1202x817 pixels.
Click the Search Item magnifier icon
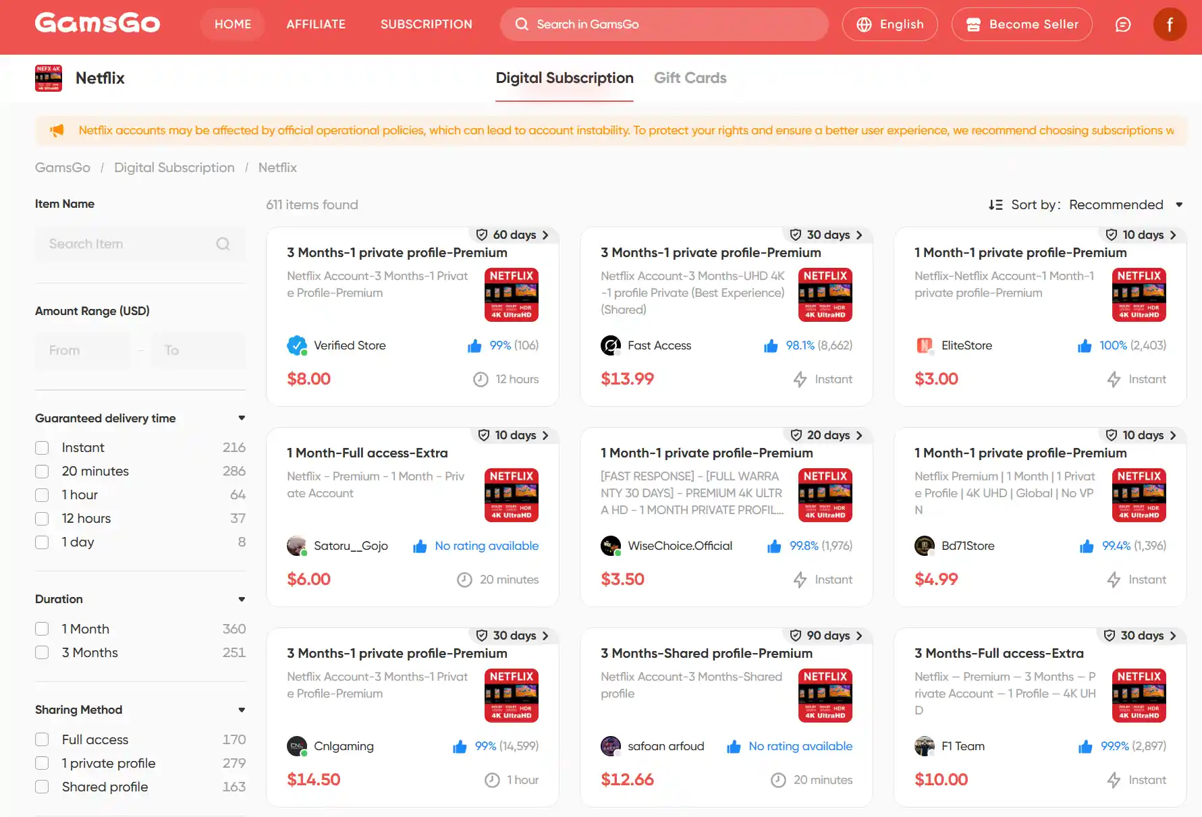(x=223, y=244)
